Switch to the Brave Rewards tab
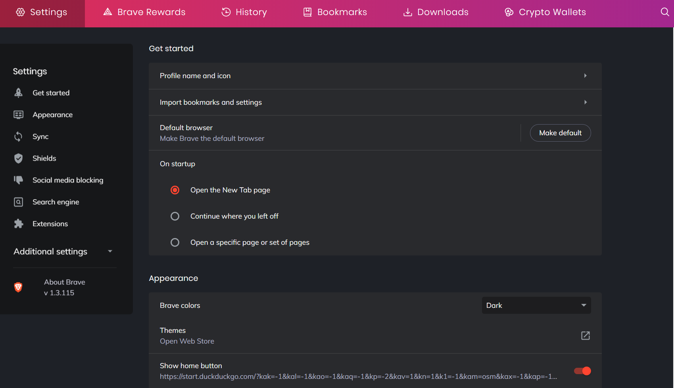674x388 pixels. click(x=144, y=12)
